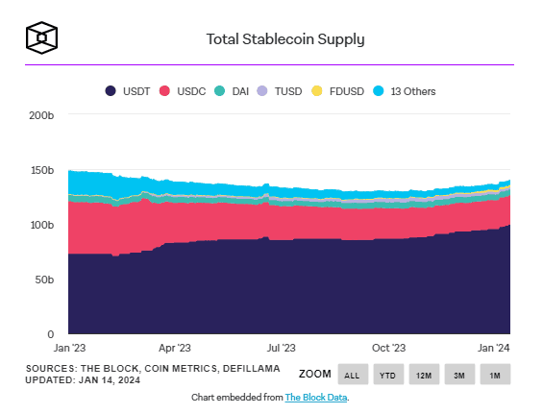Choose the 1M zoom range
The height and width of the screenshot is (414, 543).
495,375
